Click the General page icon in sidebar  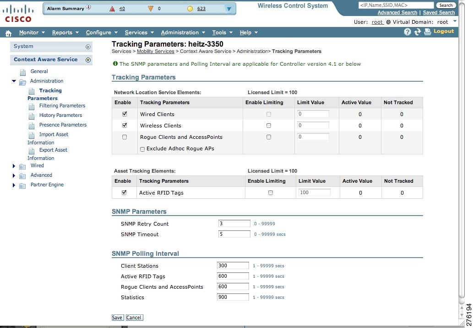point(23,72)
